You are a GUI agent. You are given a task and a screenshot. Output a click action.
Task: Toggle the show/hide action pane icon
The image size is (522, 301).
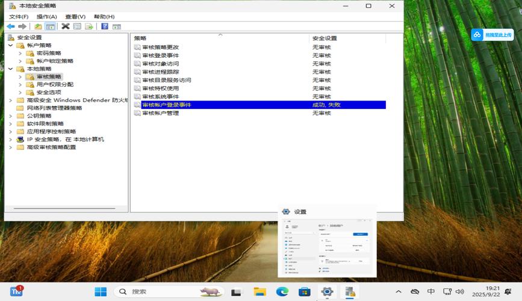[x=117, y=26]
